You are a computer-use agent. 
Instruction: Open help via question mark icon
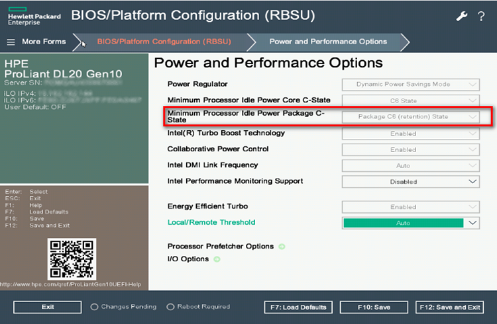(x=481, y=17)
